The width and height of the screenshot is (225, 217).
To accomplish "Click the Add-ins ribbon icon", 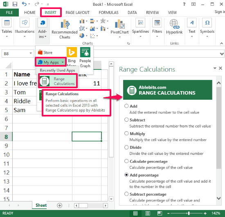I will coord(43,22).
